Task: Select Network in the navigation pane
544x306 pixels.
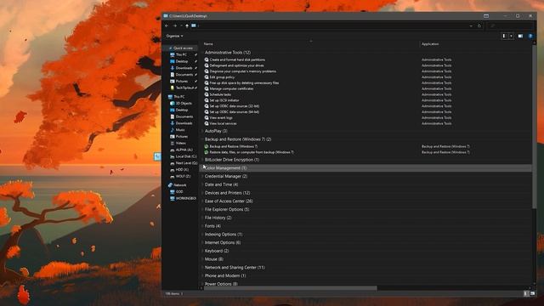Action: pyautogui.click(x=179, y=185)
